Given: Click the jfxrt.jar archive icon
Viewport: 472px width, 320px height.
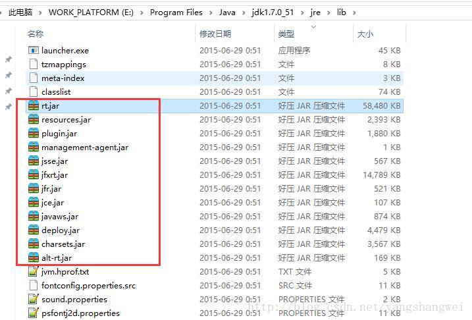Looking at the screenshot, I should click(x=34, y=175).
